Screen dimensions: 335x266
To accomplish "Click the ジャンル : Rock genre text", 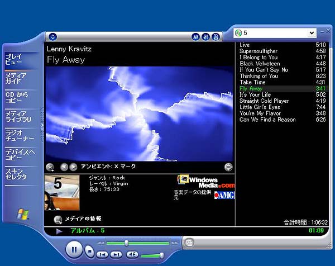I will coord(107,178).
